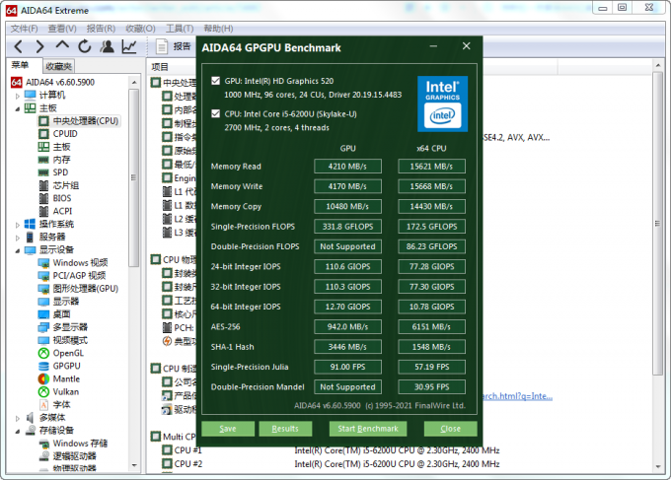Click the back navigation arrow in toolbar
Viewport: 671px width, 480px height.
pos(17,46)
